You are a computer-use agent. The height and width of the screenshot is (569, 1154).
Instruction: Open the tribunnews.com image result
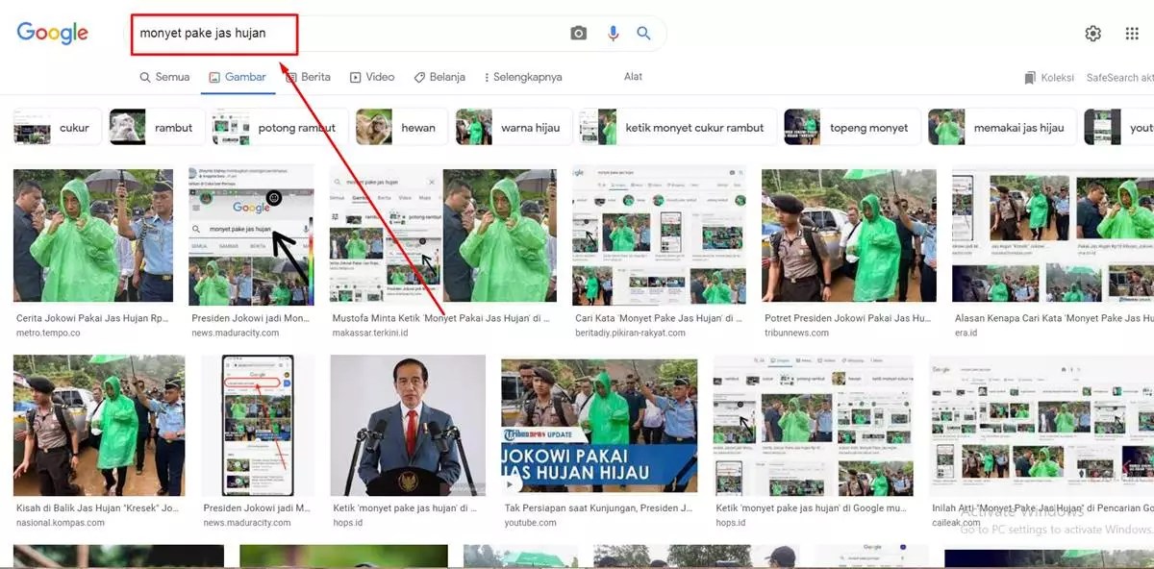[x=849, y=236]
